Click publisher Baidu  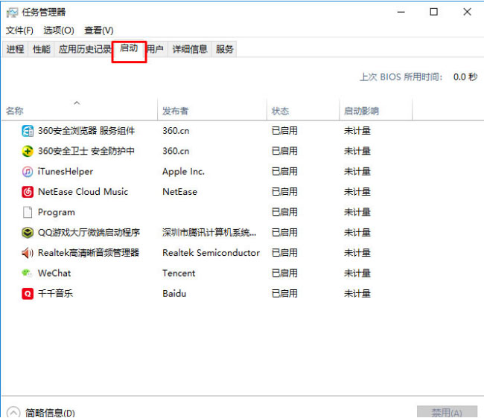tap(174, 294)
